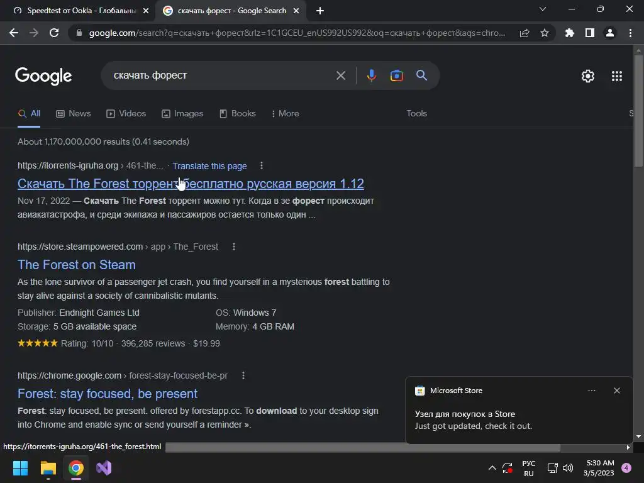The image size is (644, 483).
Task: Open the clock showing 5:30 AM
Action: [599, 468]
